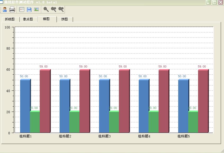Pick the green bar of 组标题4
The image size is (224, 153).
pyautogui.click(x=154, y=122)
